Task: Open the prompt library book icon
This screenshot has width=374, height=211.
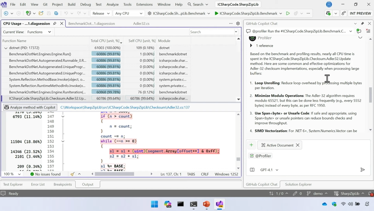Action: (x=252, y=170)
